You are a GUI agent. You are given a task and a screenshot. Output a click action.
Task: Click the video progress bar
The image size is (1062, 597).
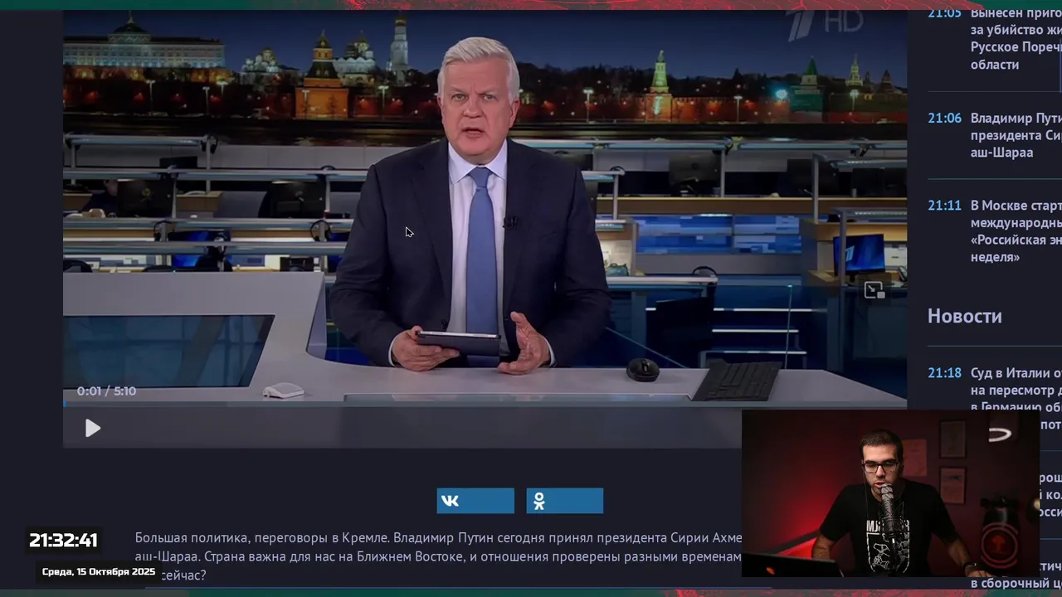(x=485, y=405)
